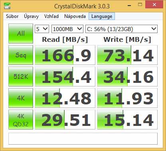Image resolution: width=166 pixels, height=151 pixels.
Task: Start the 4K QD32 test
Action: click(x=21, y=120)
